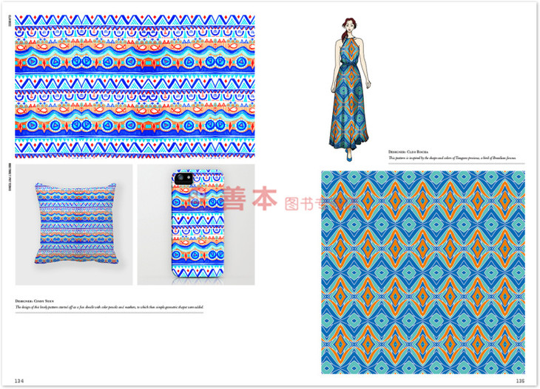Viewport: 540px width, 389px height.
Task: Select the blue and orange diamond pattern
Action: coord(422,272)
